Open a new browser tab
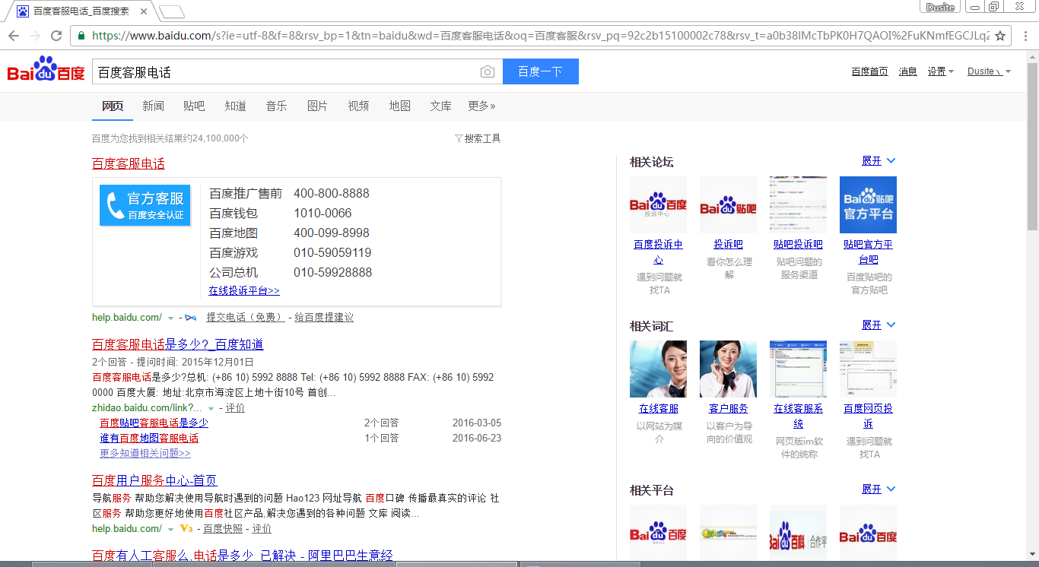Screen dimensions: 1039x567 pyautogui.click(x=172, y=11)
